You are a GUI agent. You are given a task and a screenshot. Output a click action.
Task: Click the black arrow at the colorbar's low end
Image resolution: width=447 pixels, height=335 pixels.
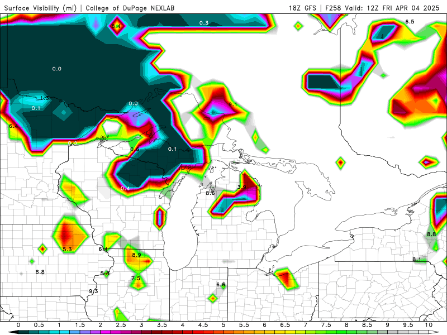tap(13, 332)
